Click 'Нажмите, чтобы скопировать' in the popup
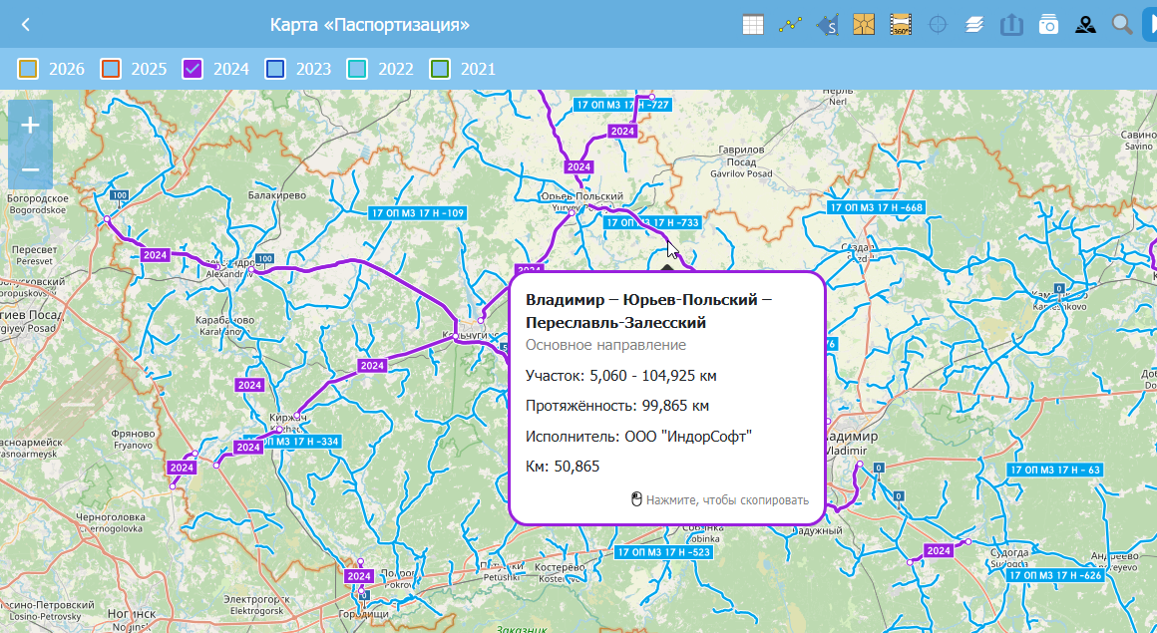Screen dimensions: 1157x633 (720, 500)
